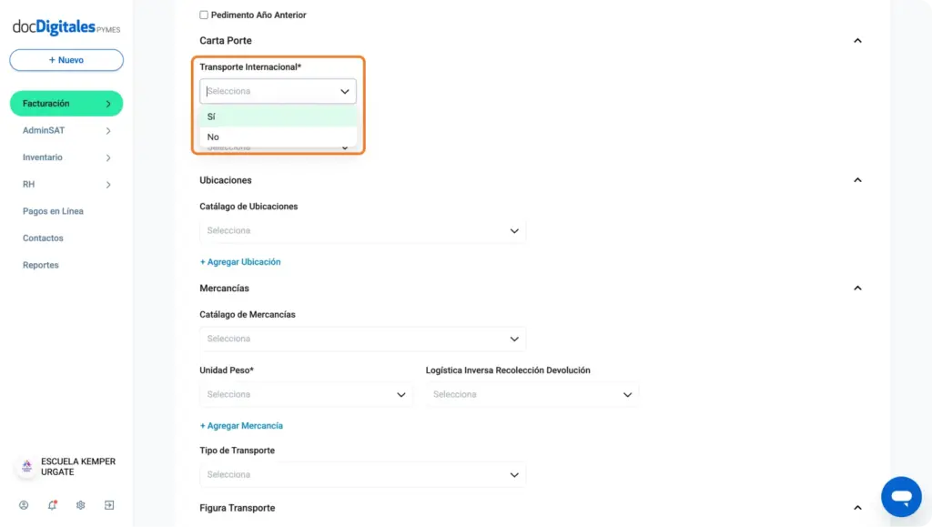This screenshot has width=932, height=527.
Task: Click the ESCUELA KEMPER URGATE company avatar
Action: tap(26, 466)
